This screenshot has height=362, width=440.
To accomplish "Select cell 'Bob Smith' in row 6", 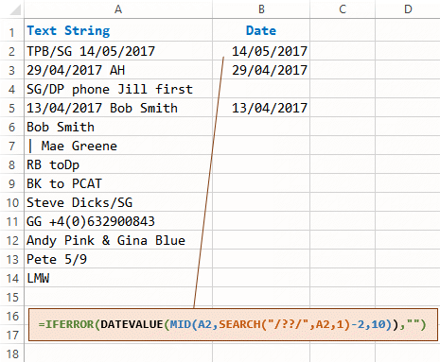I will click(118, 127).
